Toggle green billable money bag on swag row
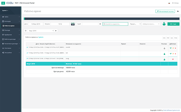 point(164,59)
